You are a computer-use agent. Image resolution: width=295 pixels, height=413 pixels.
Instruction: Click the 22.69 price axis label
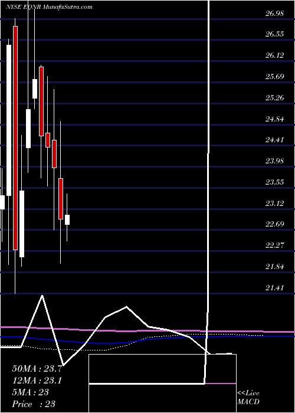pyautogui.click(x=274, y=224)
